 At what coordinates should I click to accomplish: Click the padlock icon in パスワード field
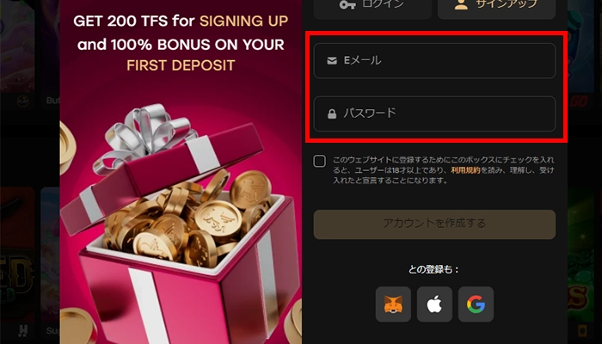click(332, 114)
